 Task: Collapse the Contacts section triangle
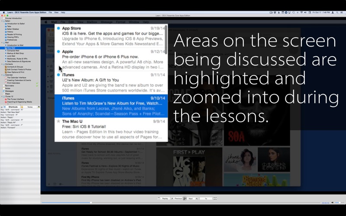2,64
